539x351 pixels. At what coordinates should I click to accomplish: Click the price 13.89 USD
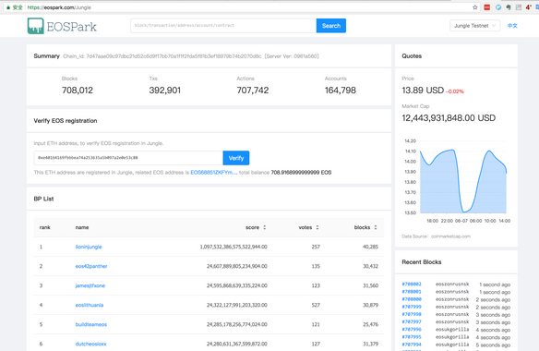click(423, 91)
